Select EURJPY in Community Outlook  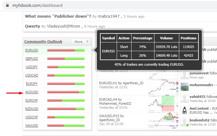[x=32, y=84]
